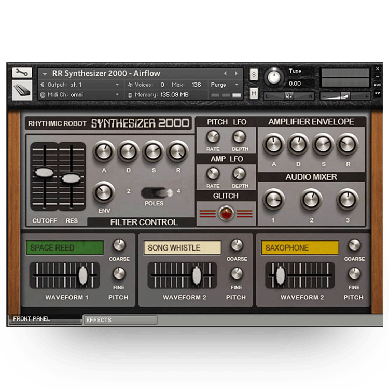
Task: Open the Midi Ch omni dropdown
Action: coord(80,95)
